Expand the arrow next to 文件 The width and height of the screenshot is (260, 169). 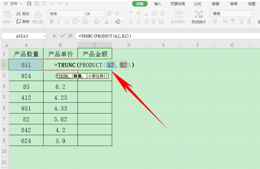tap(21, 4)
